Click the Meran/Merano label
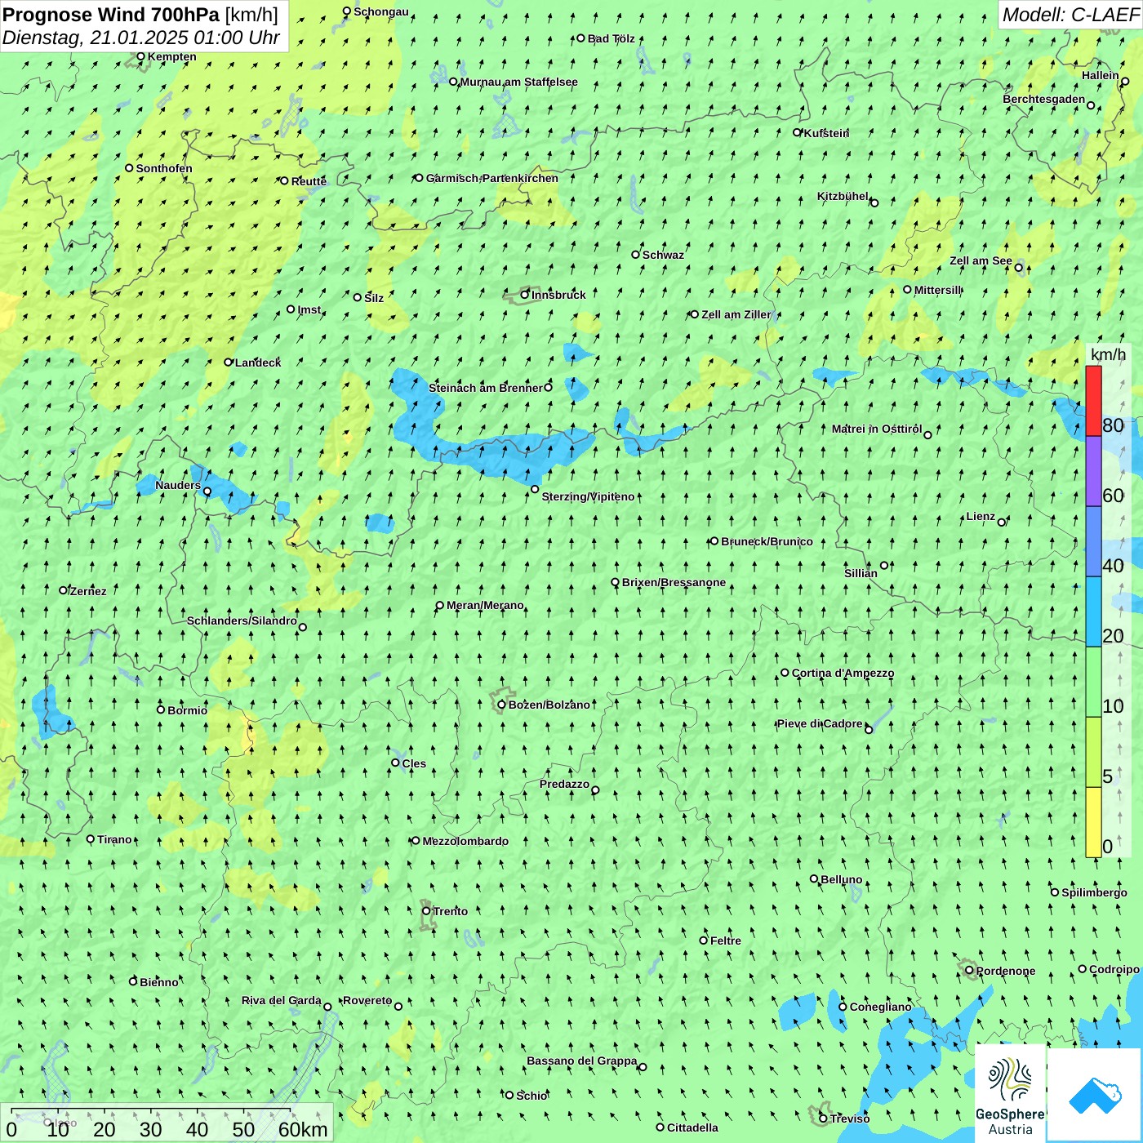This screenshot has height=1143, width=1143. click(x=485, y=605)
